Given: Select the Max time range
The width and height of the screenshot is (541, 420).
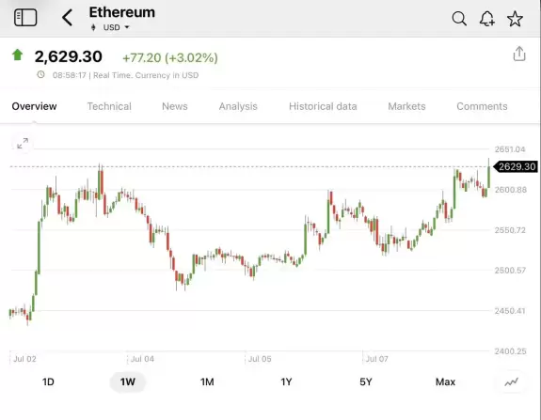Looking at the screenshot, I should tap(445, 381).
